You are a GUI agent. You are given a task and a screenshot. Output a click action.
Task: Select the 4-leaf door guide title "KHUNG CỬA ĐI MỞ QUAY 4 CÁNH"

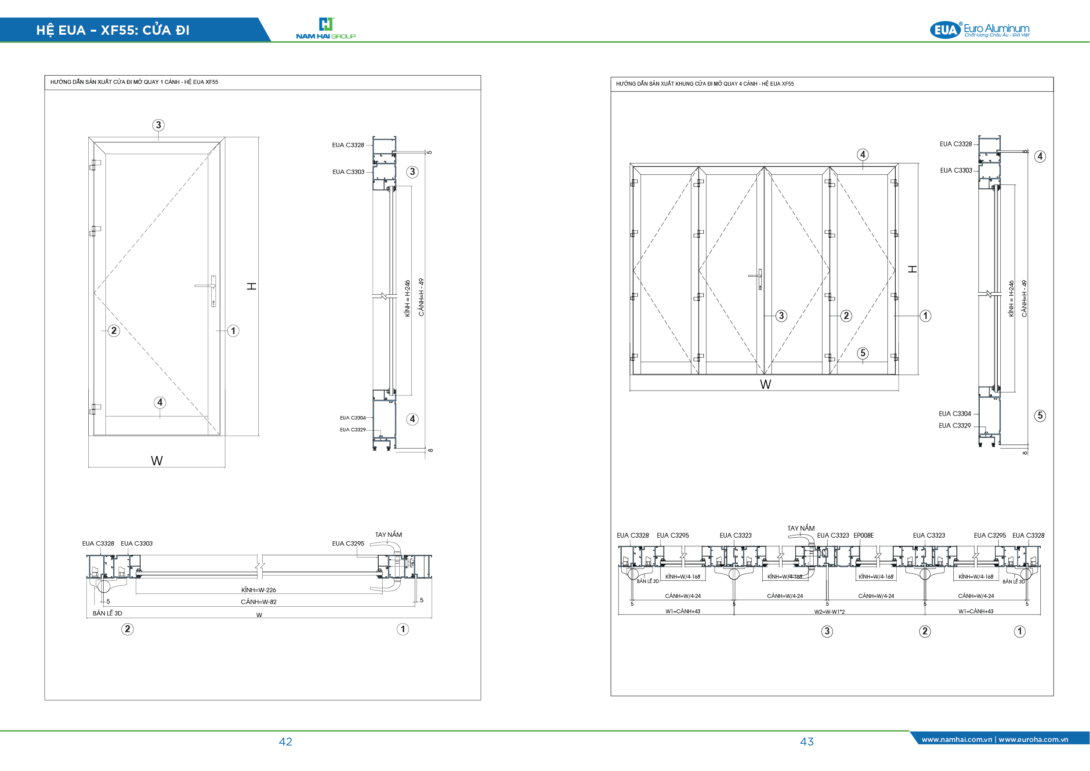pyautogui.click(x=717, y=84)
